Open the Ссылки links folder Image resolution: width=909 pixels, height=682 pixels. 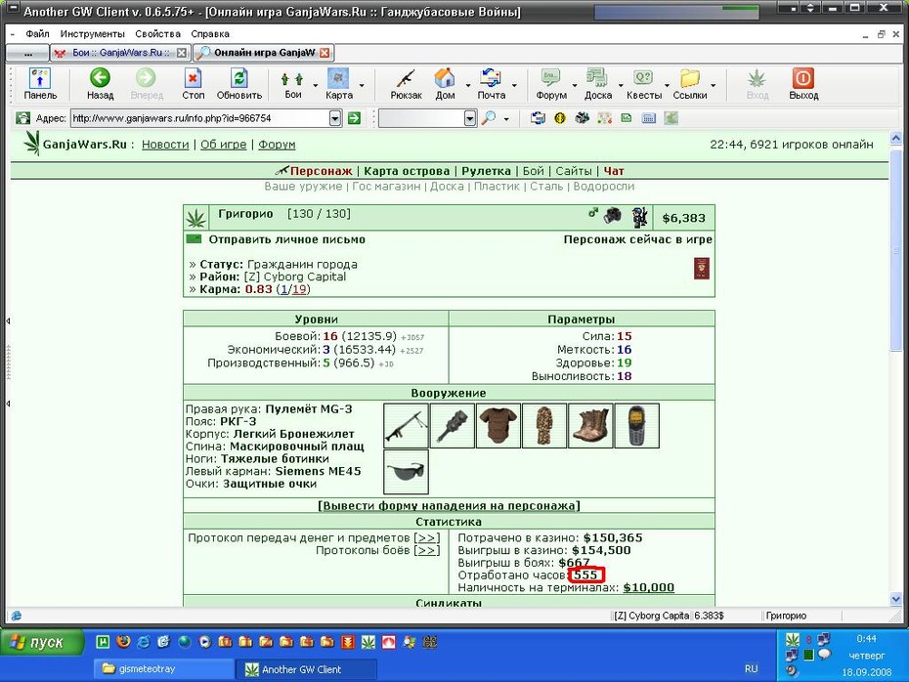tap(690, 84)
